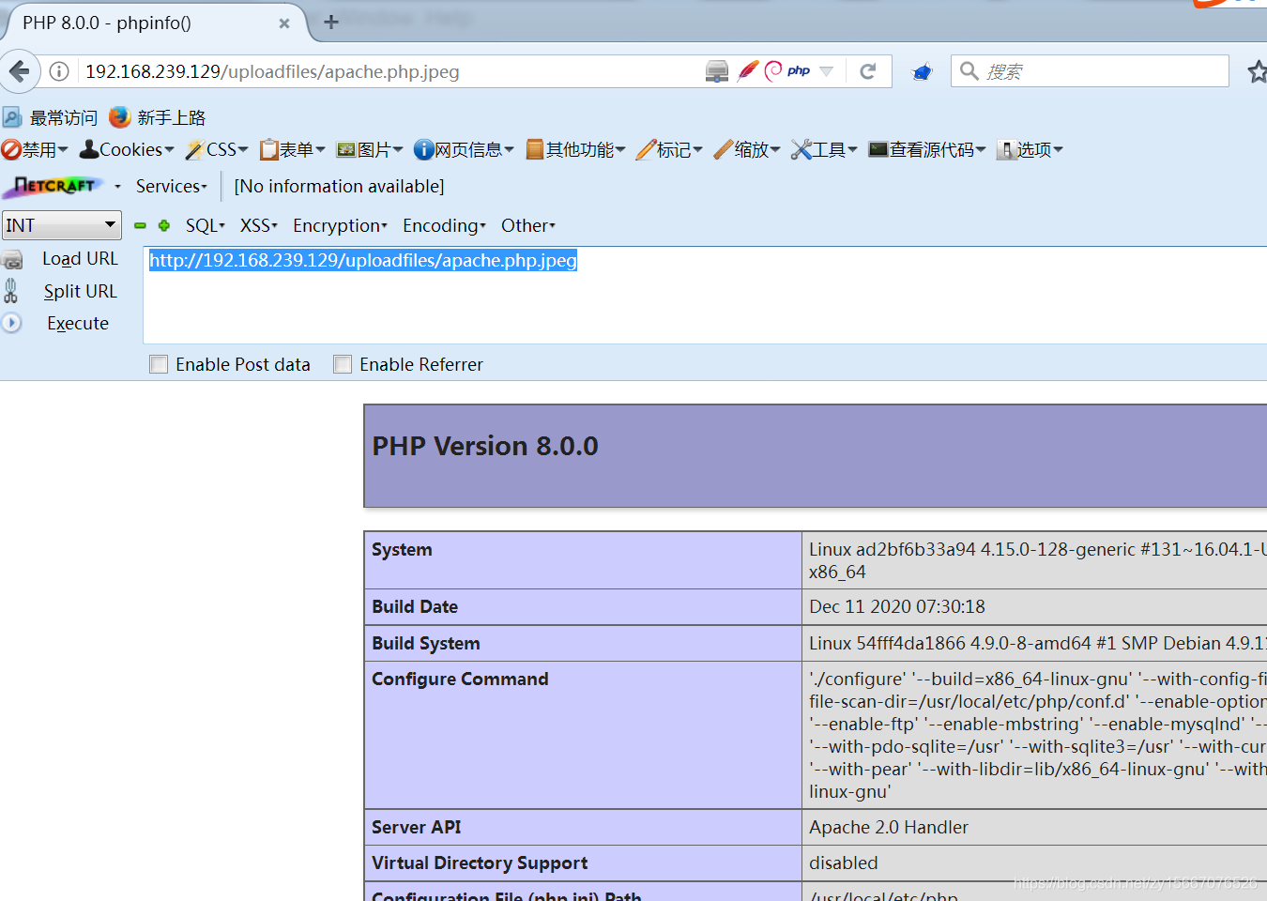Click the HackBar URL text area
The image size is (1267, 901).
coord(705,295)
